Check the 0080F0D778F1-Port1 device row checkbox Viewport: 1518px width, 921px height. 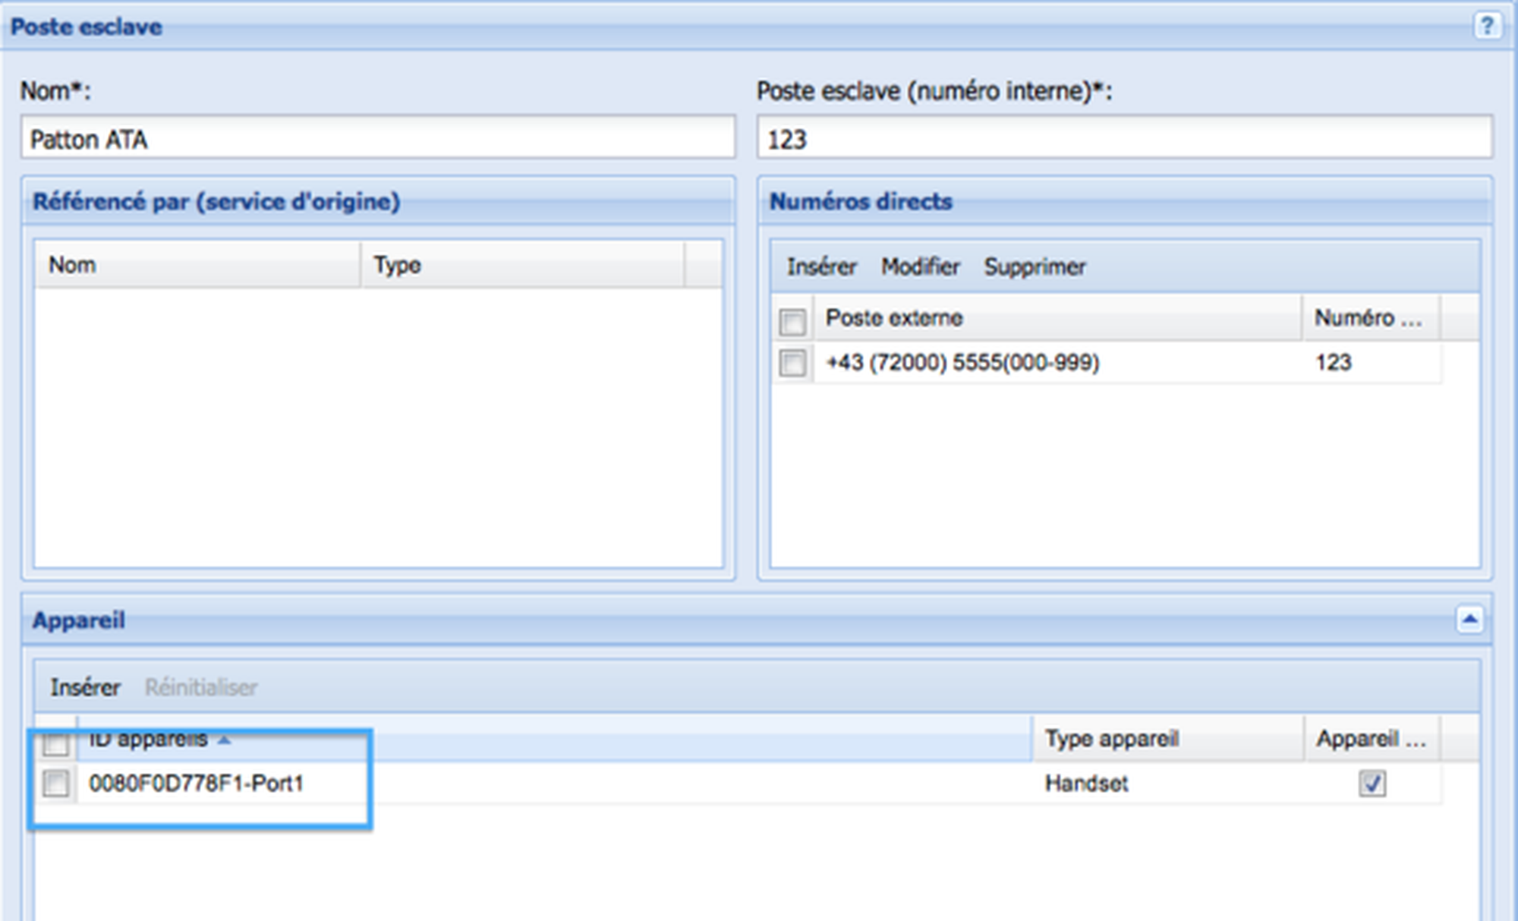point(55,783)
